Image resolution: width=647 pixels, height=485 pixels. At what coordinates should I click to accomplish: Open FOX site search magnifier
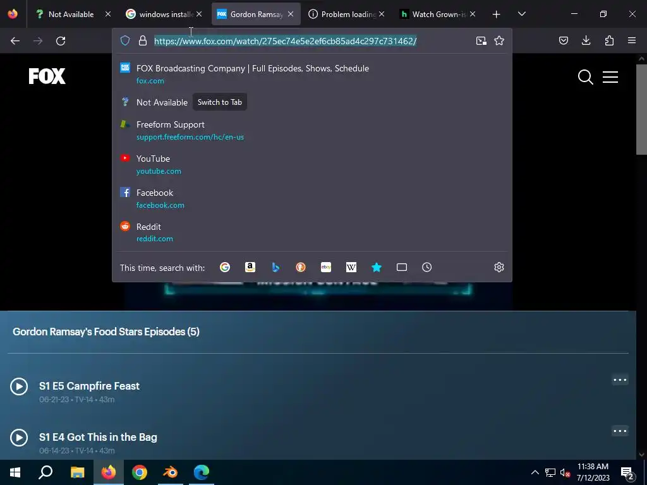tap(585, 76)
